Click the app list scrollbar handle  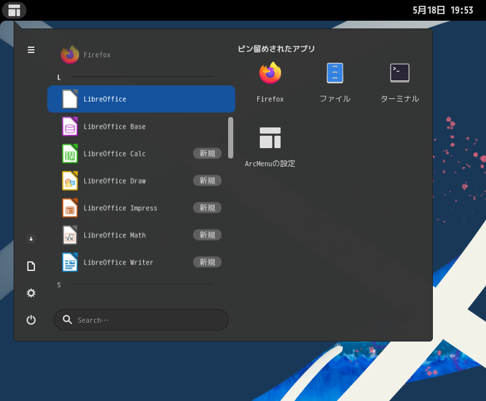[231, 138]
